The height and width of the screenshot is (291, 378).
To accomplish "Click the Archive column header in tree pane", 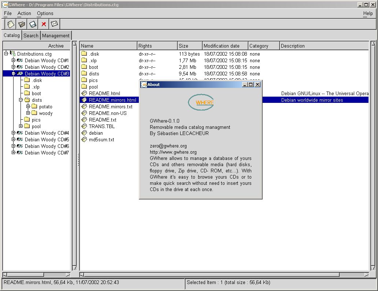I will click(37, 46).
